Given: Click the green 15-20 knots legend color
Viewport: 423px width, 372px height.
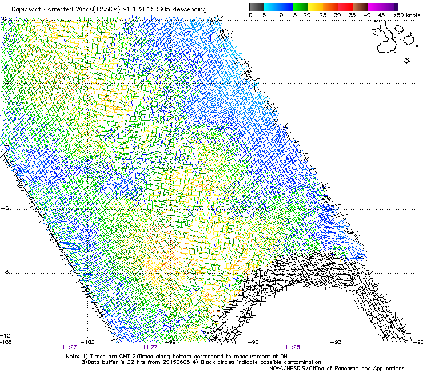Looking at the screenshot, I should click(300, 7).
